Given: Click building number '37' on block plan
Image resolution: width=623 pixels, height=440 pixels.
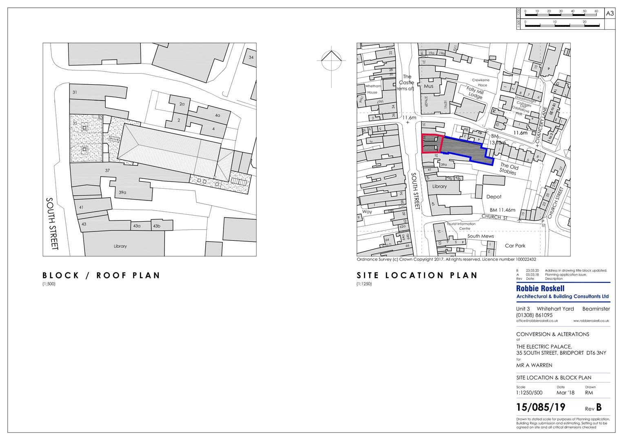Looking at the screenshot, I should 107,170.
